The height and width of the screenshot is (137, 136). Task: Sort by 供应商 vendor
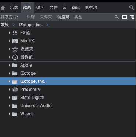(x=63, y=17)
